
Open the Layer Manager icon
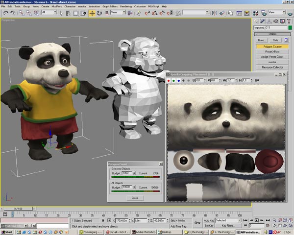tap(231, 13)
